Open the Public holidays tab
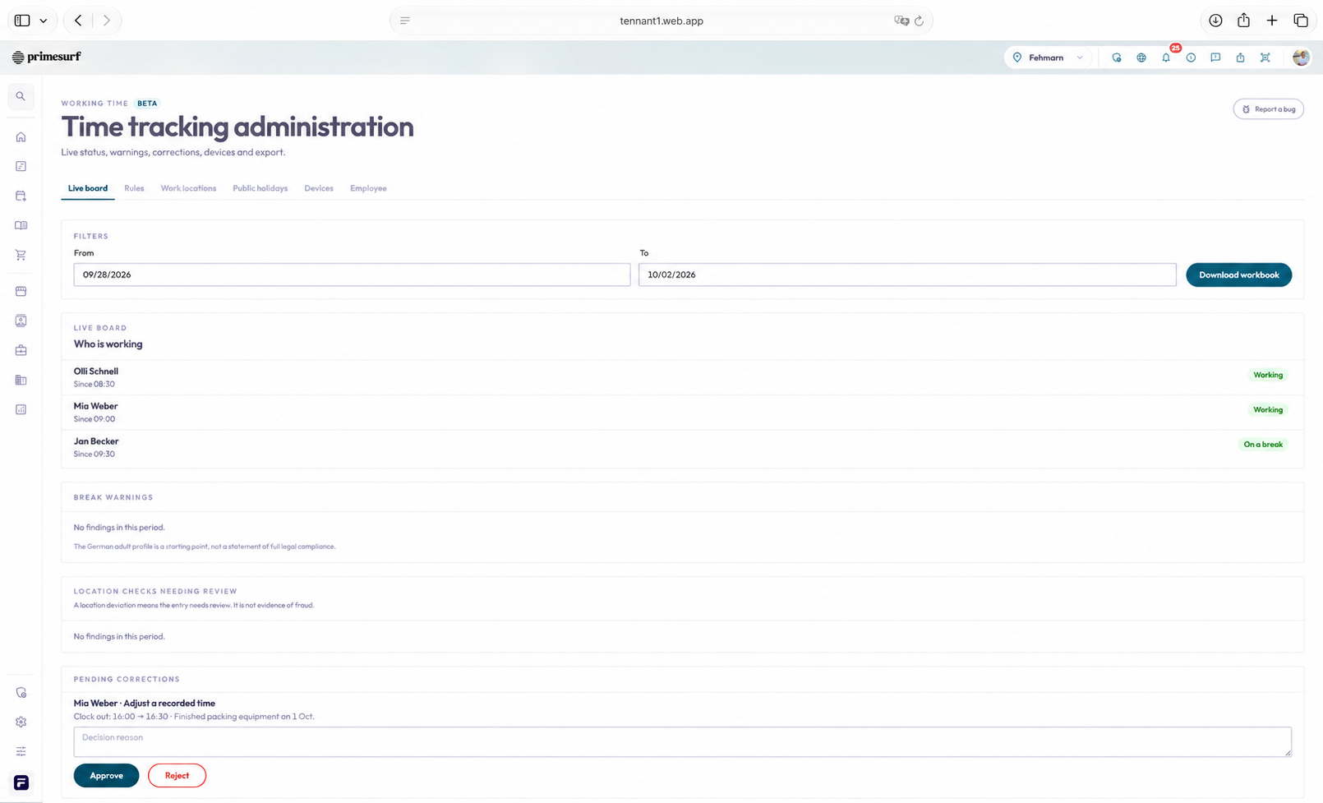1323x803 pixels. coord(260,188)
